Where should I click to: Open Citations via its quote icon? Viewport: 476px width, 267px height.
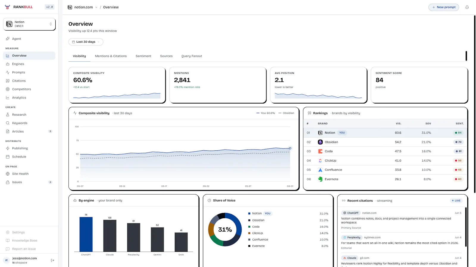pyautogui.click(x=8, y=81)
